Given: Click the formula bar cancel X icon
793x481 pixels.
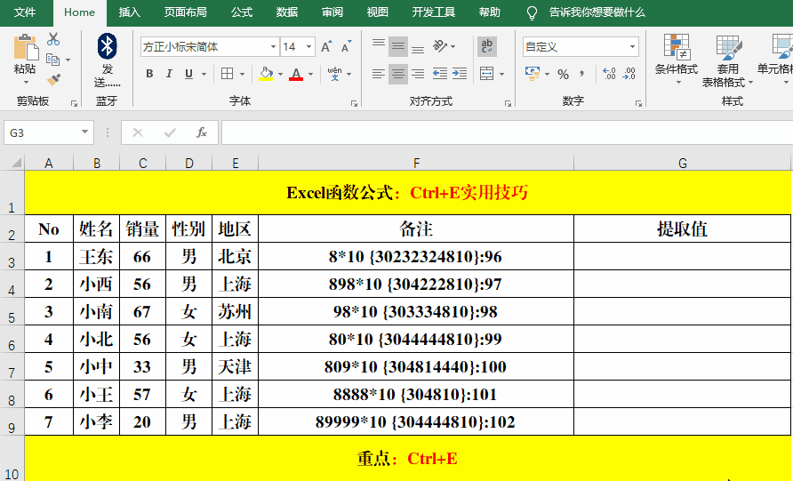Looking at the screenshot, I should coord(138,132).
